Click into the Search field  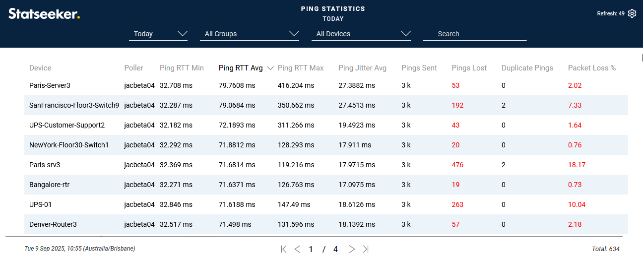pos(475,34)
